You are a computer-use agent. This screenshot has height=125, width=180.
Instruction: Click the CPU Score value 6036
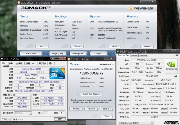click(x=101, y=86)
